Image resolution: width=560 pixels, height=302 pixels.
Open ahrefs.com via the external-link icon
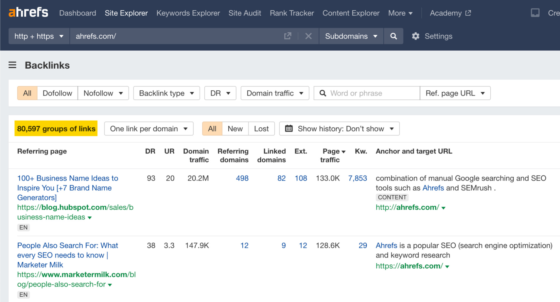point(287,36)
